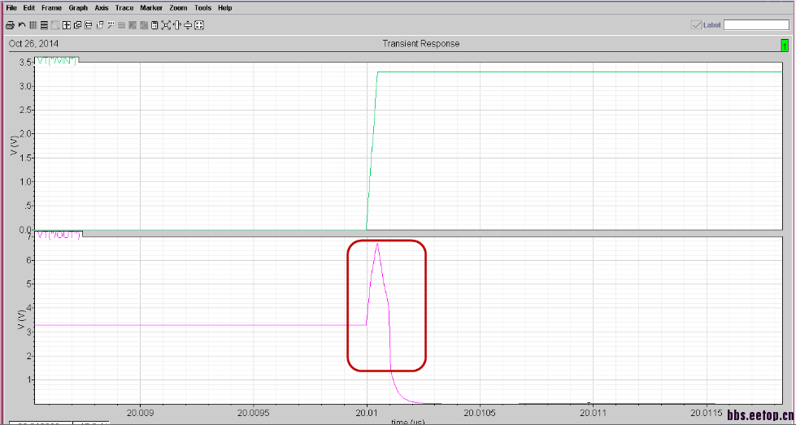Open the Zoom menu
This screenshot has height=425, width=796.
pos(178,8)
